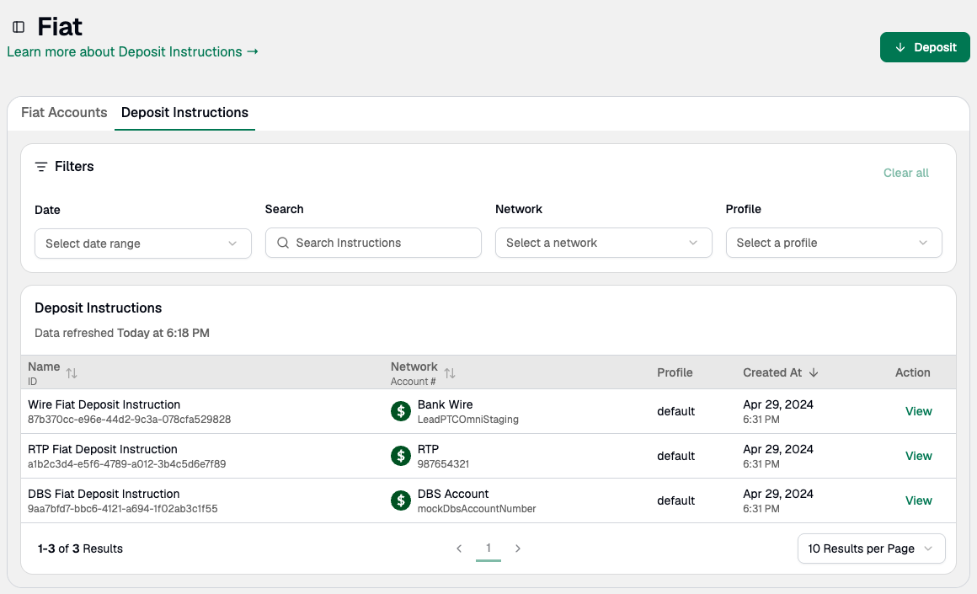Viewport: 977px width, 594px height.
Task: Click the DBS Fiat Deposit Instruction name
Action: point(104,494)
